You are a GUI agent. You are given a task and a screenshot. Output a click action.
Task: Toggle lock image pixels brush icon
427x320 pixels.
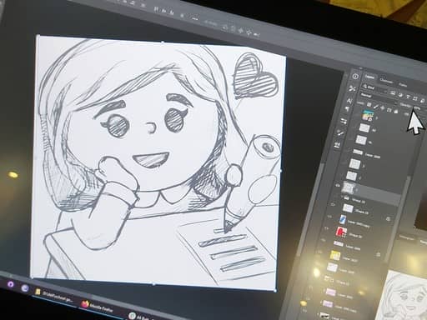click(x=376, y=106)
